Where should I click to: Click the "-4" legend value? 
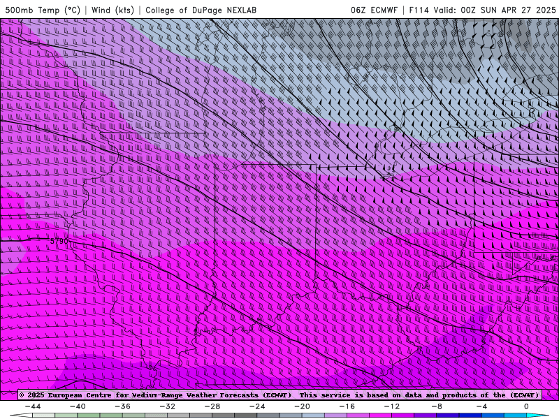[x=481, y=406]
